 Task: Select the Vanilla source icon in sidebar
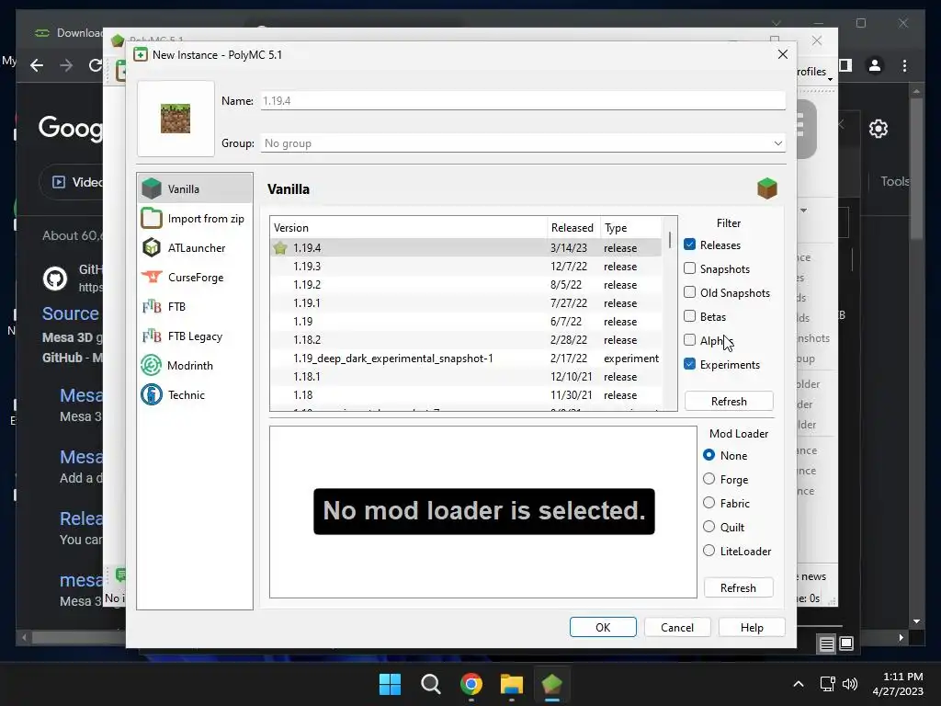[x=152, y=188]
